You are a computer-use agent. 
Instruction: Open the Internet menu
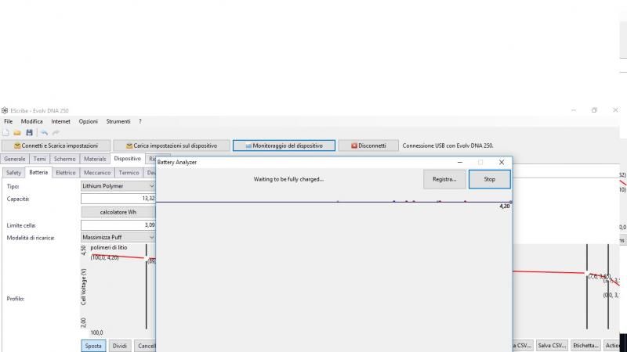[61, 121]
